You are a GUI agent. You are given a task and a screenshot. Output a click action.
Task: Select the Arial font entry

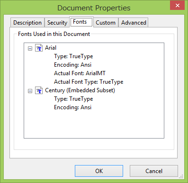[51, 48]
